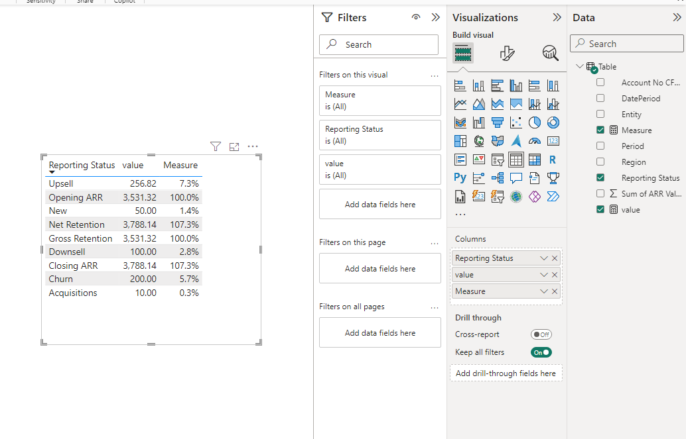
Task: Select the Metrics trophy visual
Action: coord(553,177)
